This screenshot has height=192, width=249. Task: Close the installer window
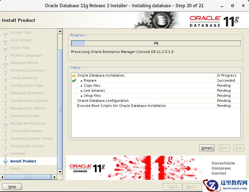[243, 6]
